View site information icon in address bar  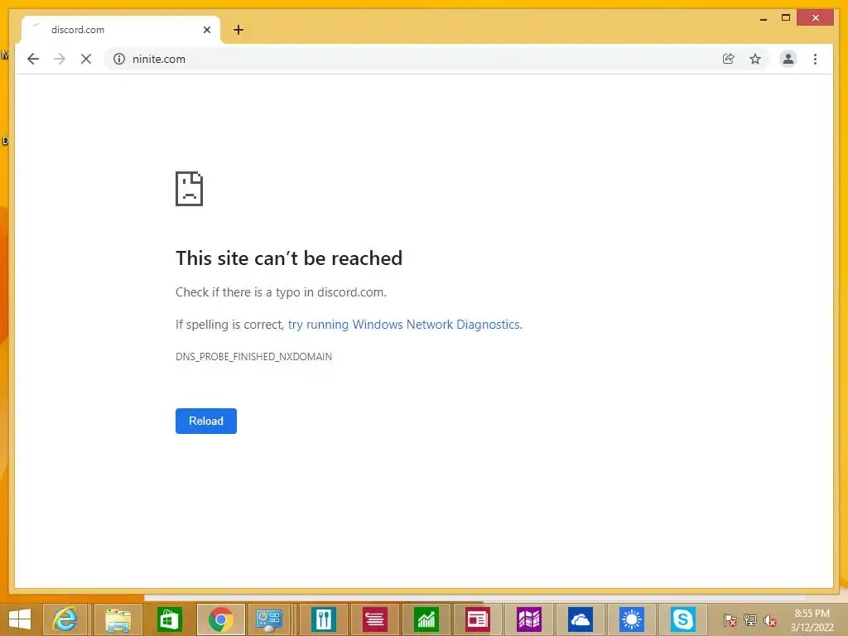(119, 59)
